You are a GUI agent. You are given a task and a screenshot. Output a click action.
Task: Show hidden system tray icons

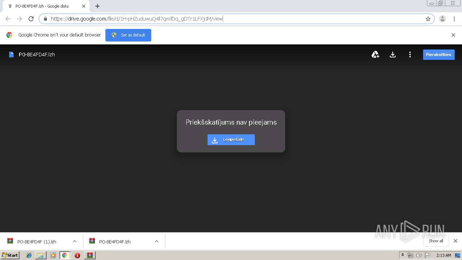coord(402,255)
